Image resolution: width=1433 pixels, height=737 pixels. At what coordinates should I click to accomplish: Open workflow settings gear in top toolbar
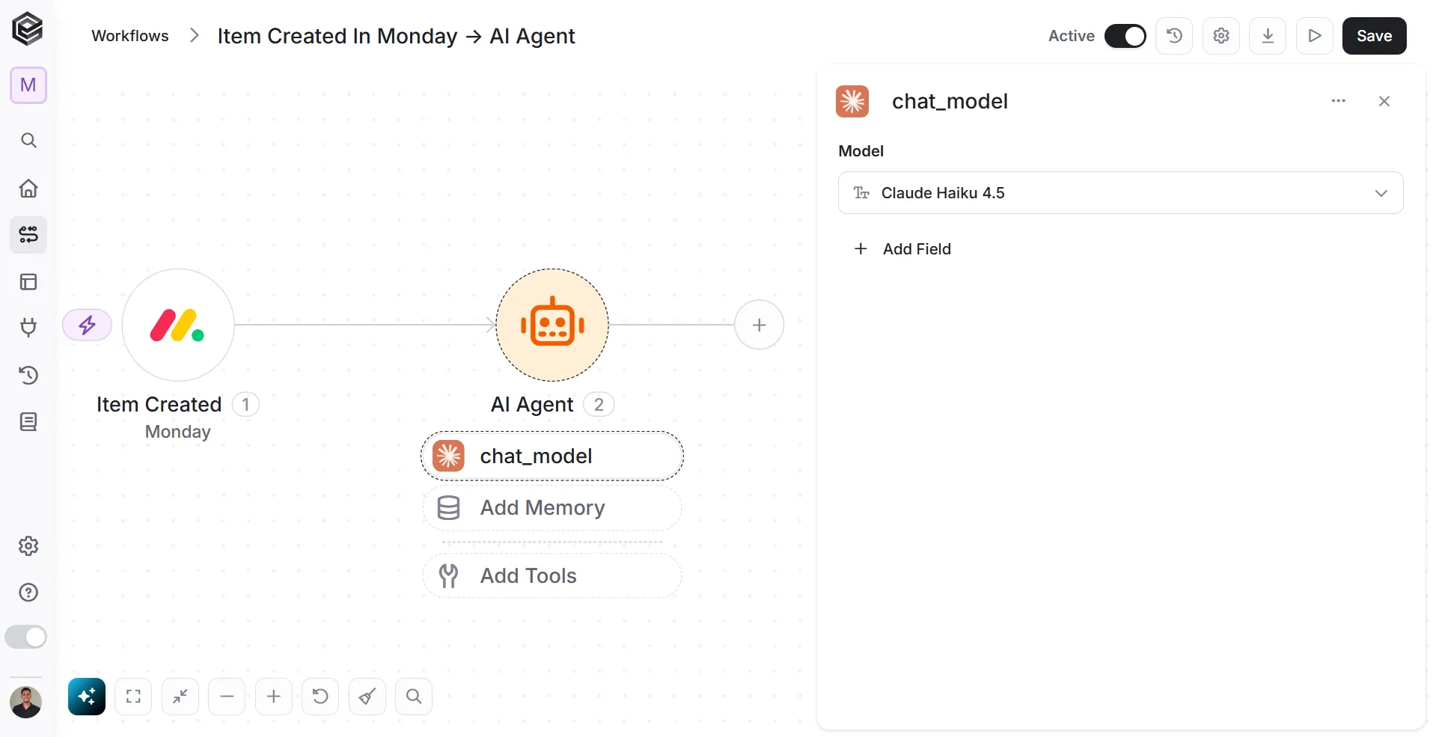click(x=1221, y=36)
